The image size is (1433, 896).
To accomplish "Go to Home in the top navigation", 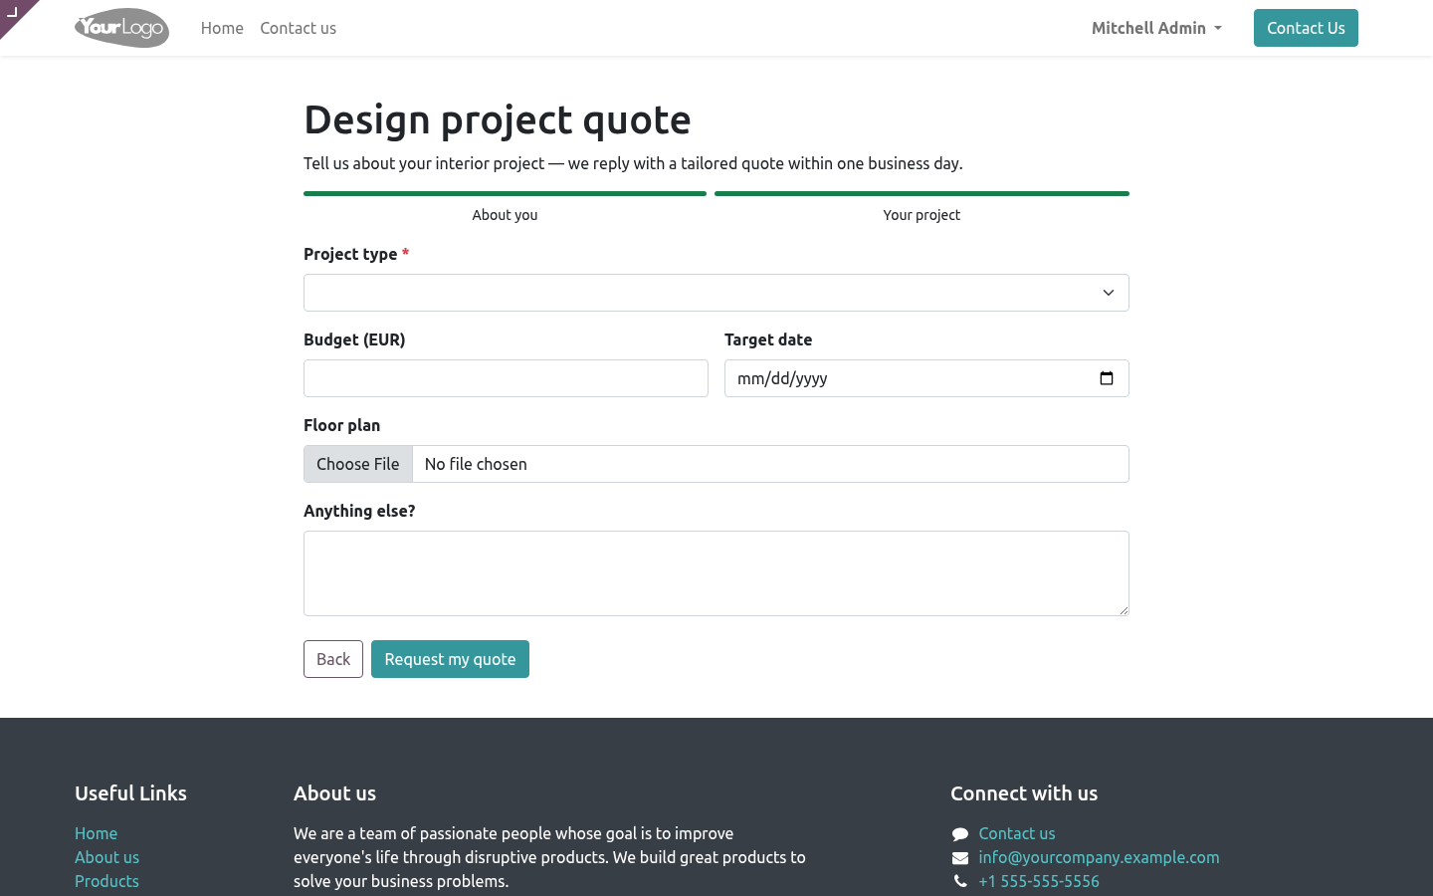I will (x=222, y=28).
